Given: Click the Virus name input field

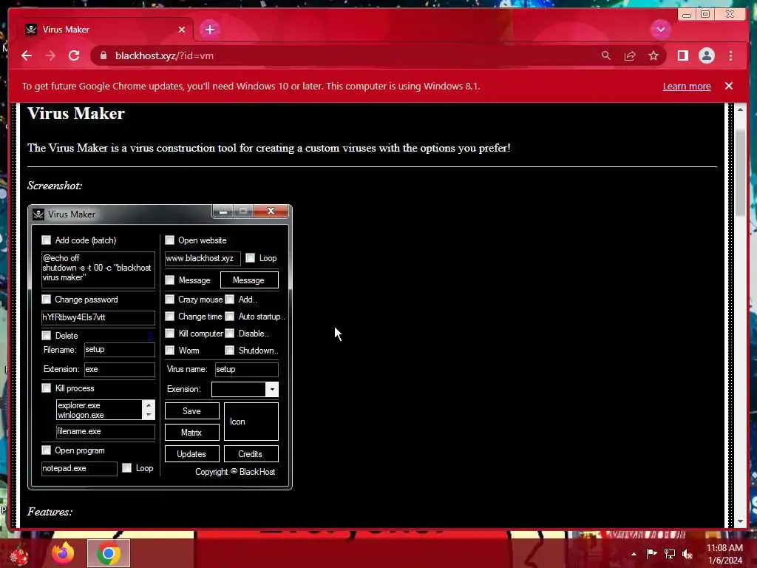Looking at the screenshot, I should point(246,370).
